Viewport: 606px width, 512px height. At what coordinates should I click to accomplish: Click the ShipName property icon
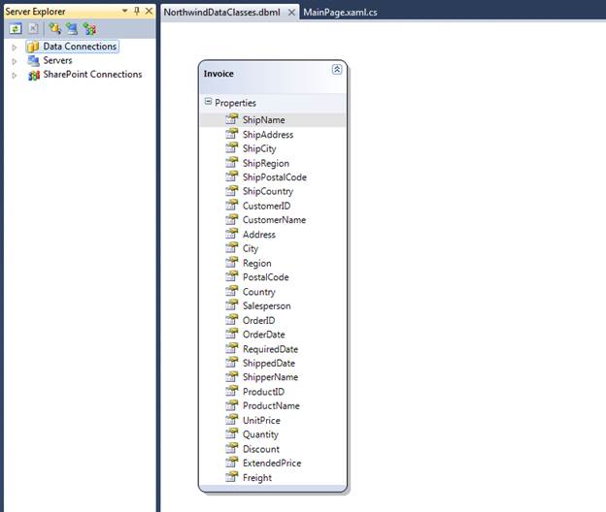pyautogui.click(x=232, y=119)
